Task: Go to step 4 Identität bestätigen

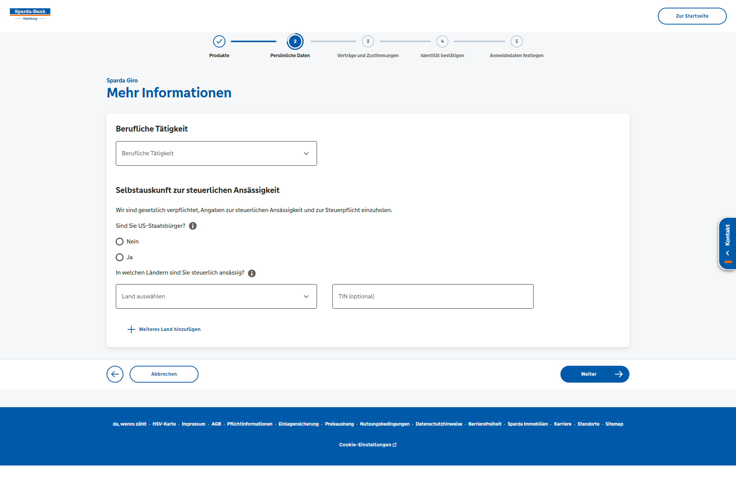Action: tap(442, 41)
